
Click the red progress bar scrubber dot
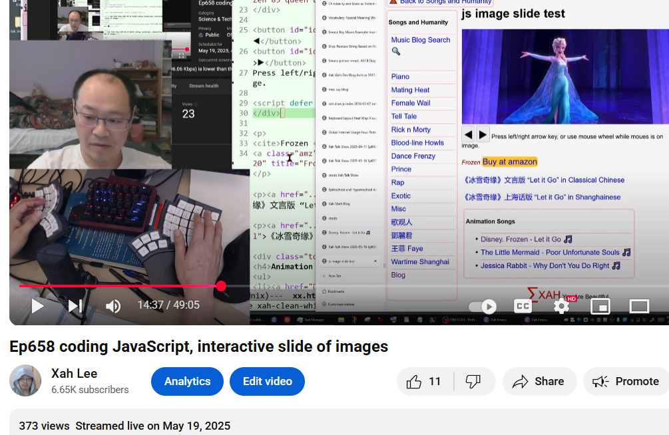221,286
